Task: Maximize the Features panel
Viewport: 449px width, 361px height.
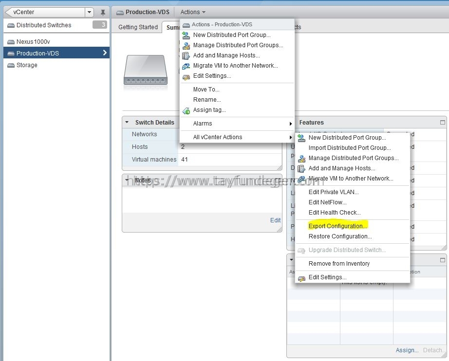Action: (442, 123)
